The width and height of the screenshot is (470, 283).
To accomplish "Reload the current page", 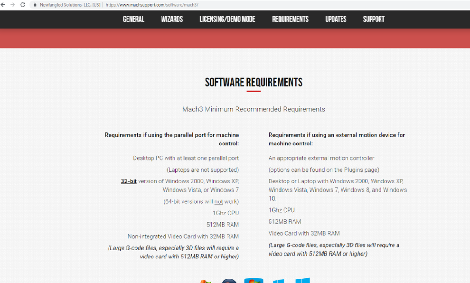I will click(22, 5).
